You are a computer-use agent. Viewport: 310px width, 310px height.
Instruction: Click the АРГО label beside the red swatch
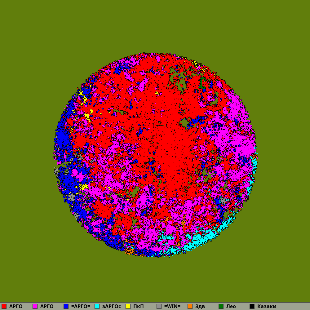coord(16,307)
